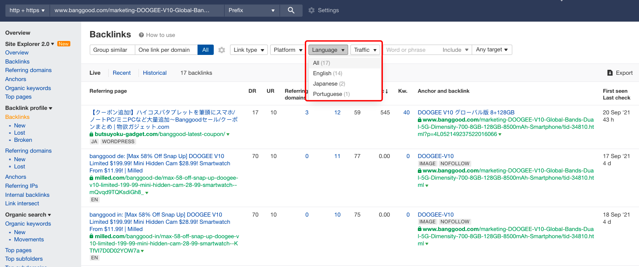Choose Japanese (2) in the Language menu
This screenshot has width=639, height=267.
coord(344,84)
